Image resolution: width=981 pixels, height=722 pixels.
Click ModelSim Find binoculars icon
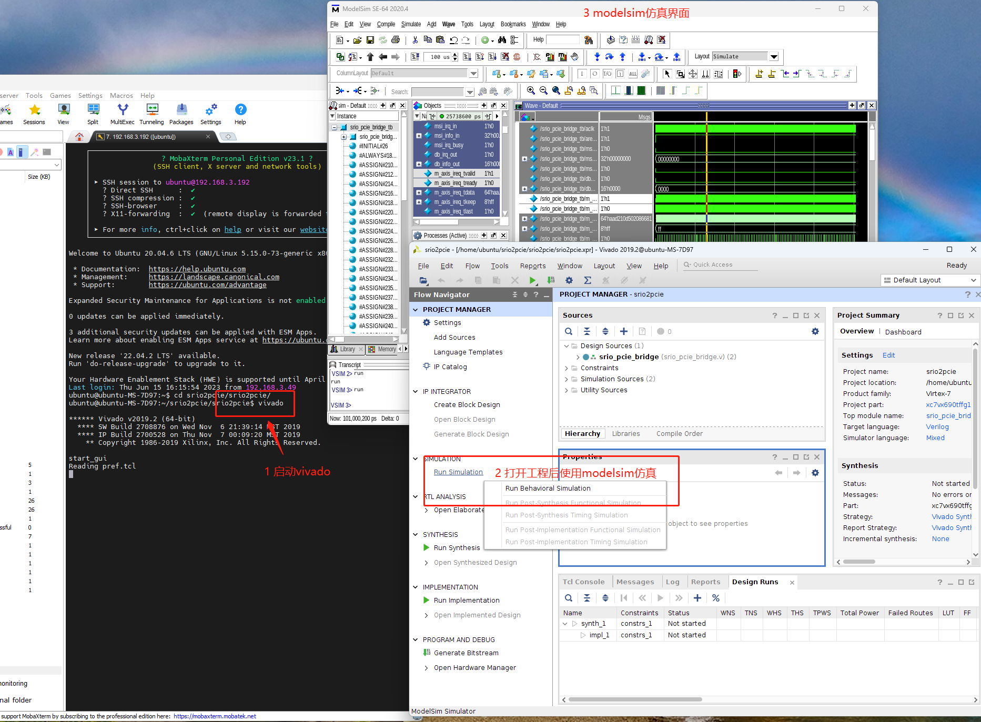pos(502,40)
